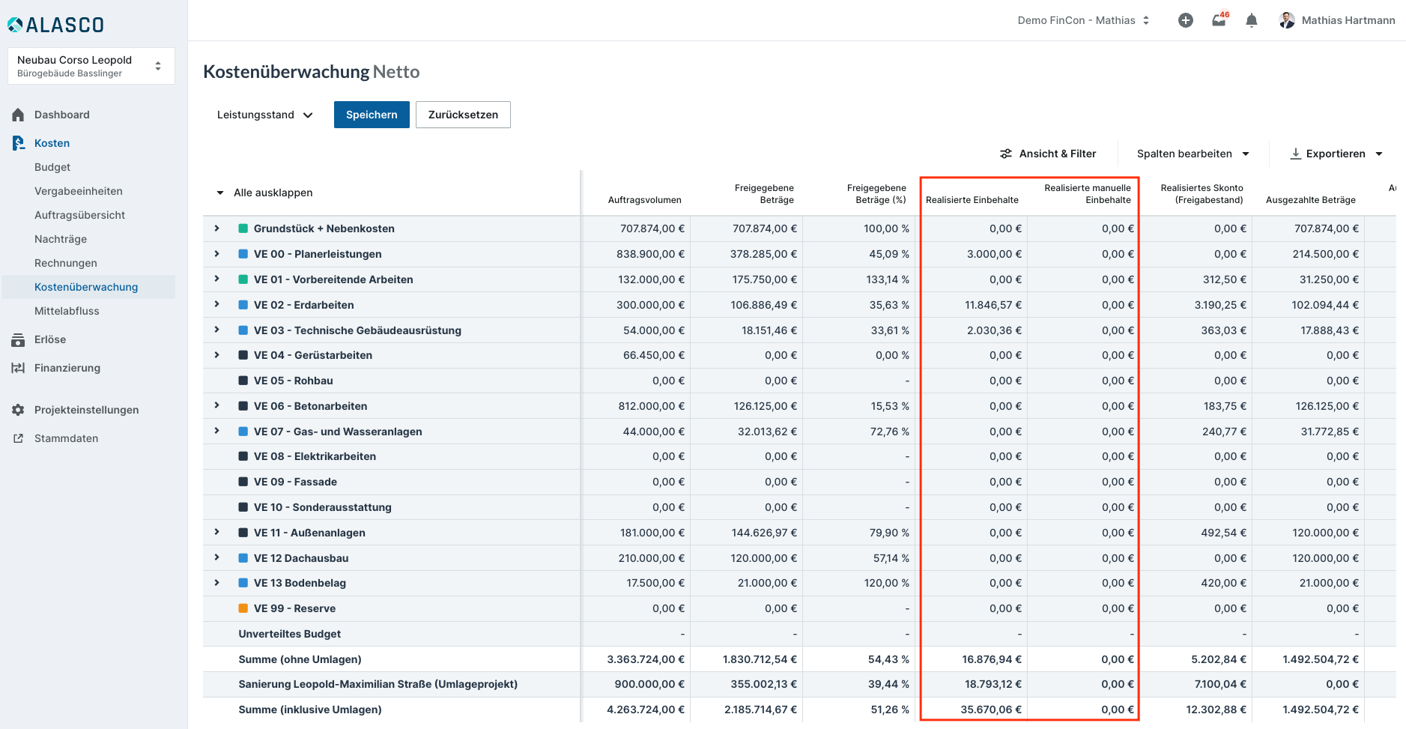Viewport: 1406px width, 729px height.
Task: Click the plus add icon in header
Action: click(1185, 20)
